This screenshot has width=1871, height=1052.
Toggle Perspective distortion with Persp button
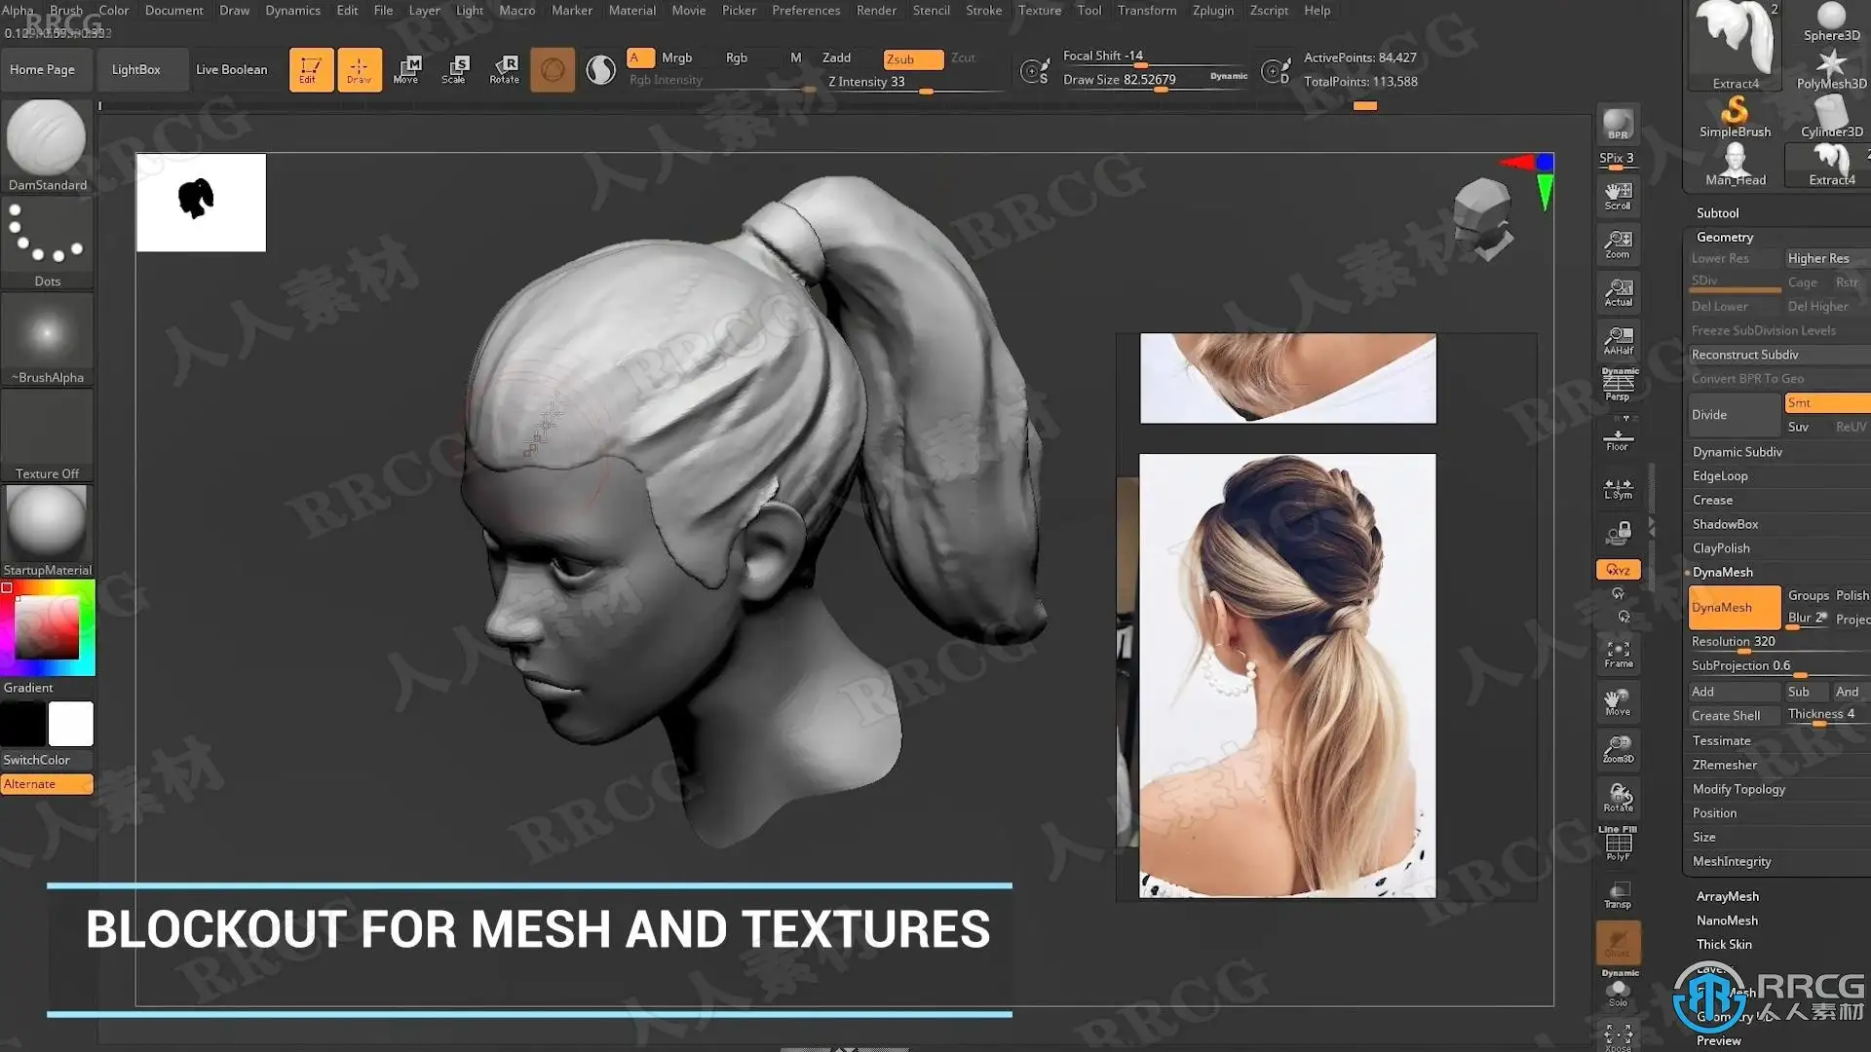1618,386
